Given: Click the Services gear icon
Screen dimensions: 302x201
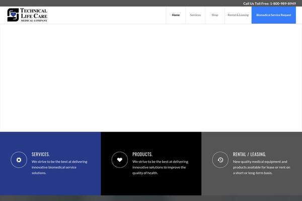Looking at the screenshot, I should 19,160.
